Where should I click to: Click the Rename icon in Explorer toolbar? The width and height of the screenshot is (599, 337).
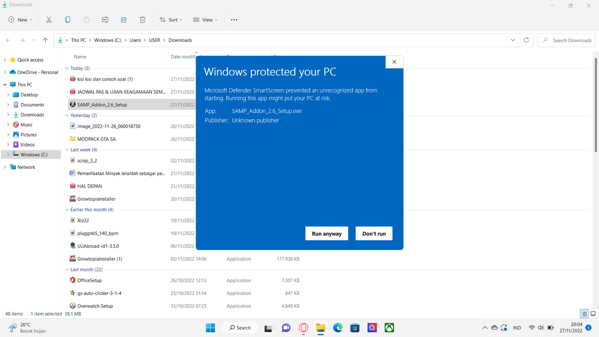coord(105,20)
